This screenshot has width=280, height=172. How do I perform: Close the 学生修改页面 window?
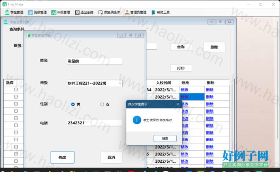pyautogui.click(x=139, y=35)
